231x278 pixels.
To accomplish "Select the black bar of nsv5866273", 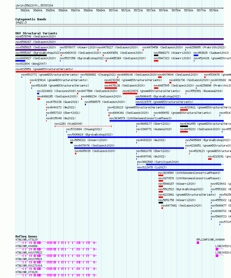I will [156, 56].
